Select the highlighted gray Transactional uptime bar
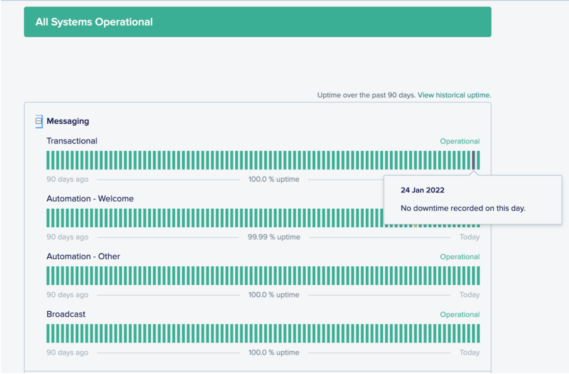Image resolution: width=569 pixels, height=374 pixels. click(x=474, y=160)
